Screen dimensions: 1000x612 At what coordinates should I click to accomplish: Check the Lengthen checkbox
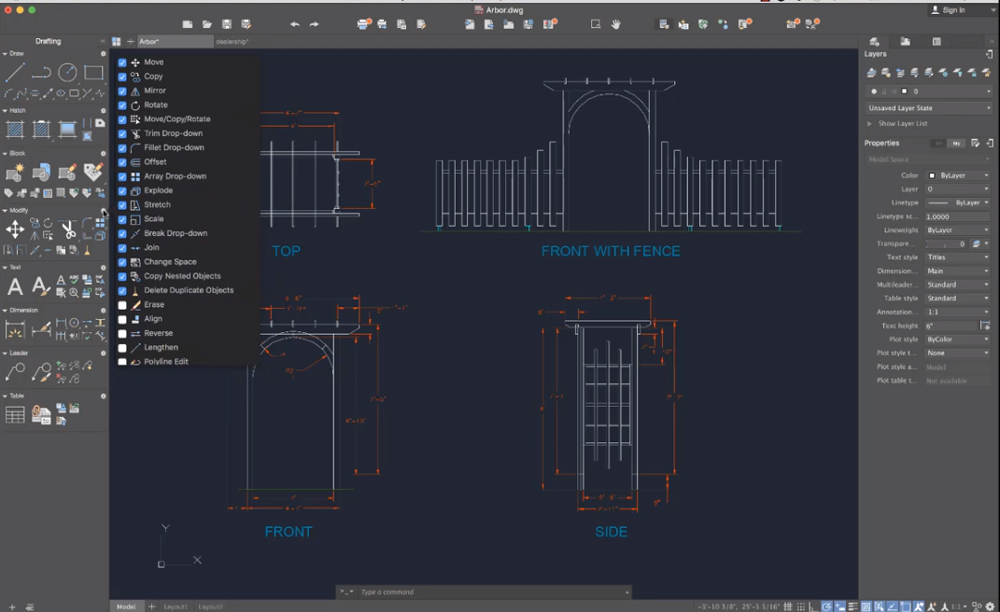click(x=122, y=347)
